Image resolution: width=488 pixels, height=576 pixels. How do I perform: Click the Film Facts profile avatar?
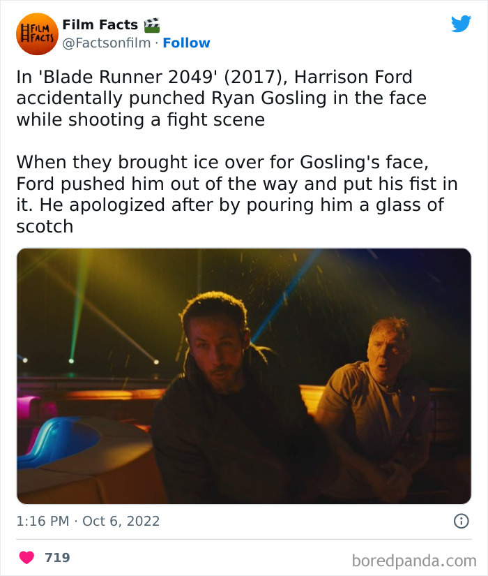pos(37,34)
